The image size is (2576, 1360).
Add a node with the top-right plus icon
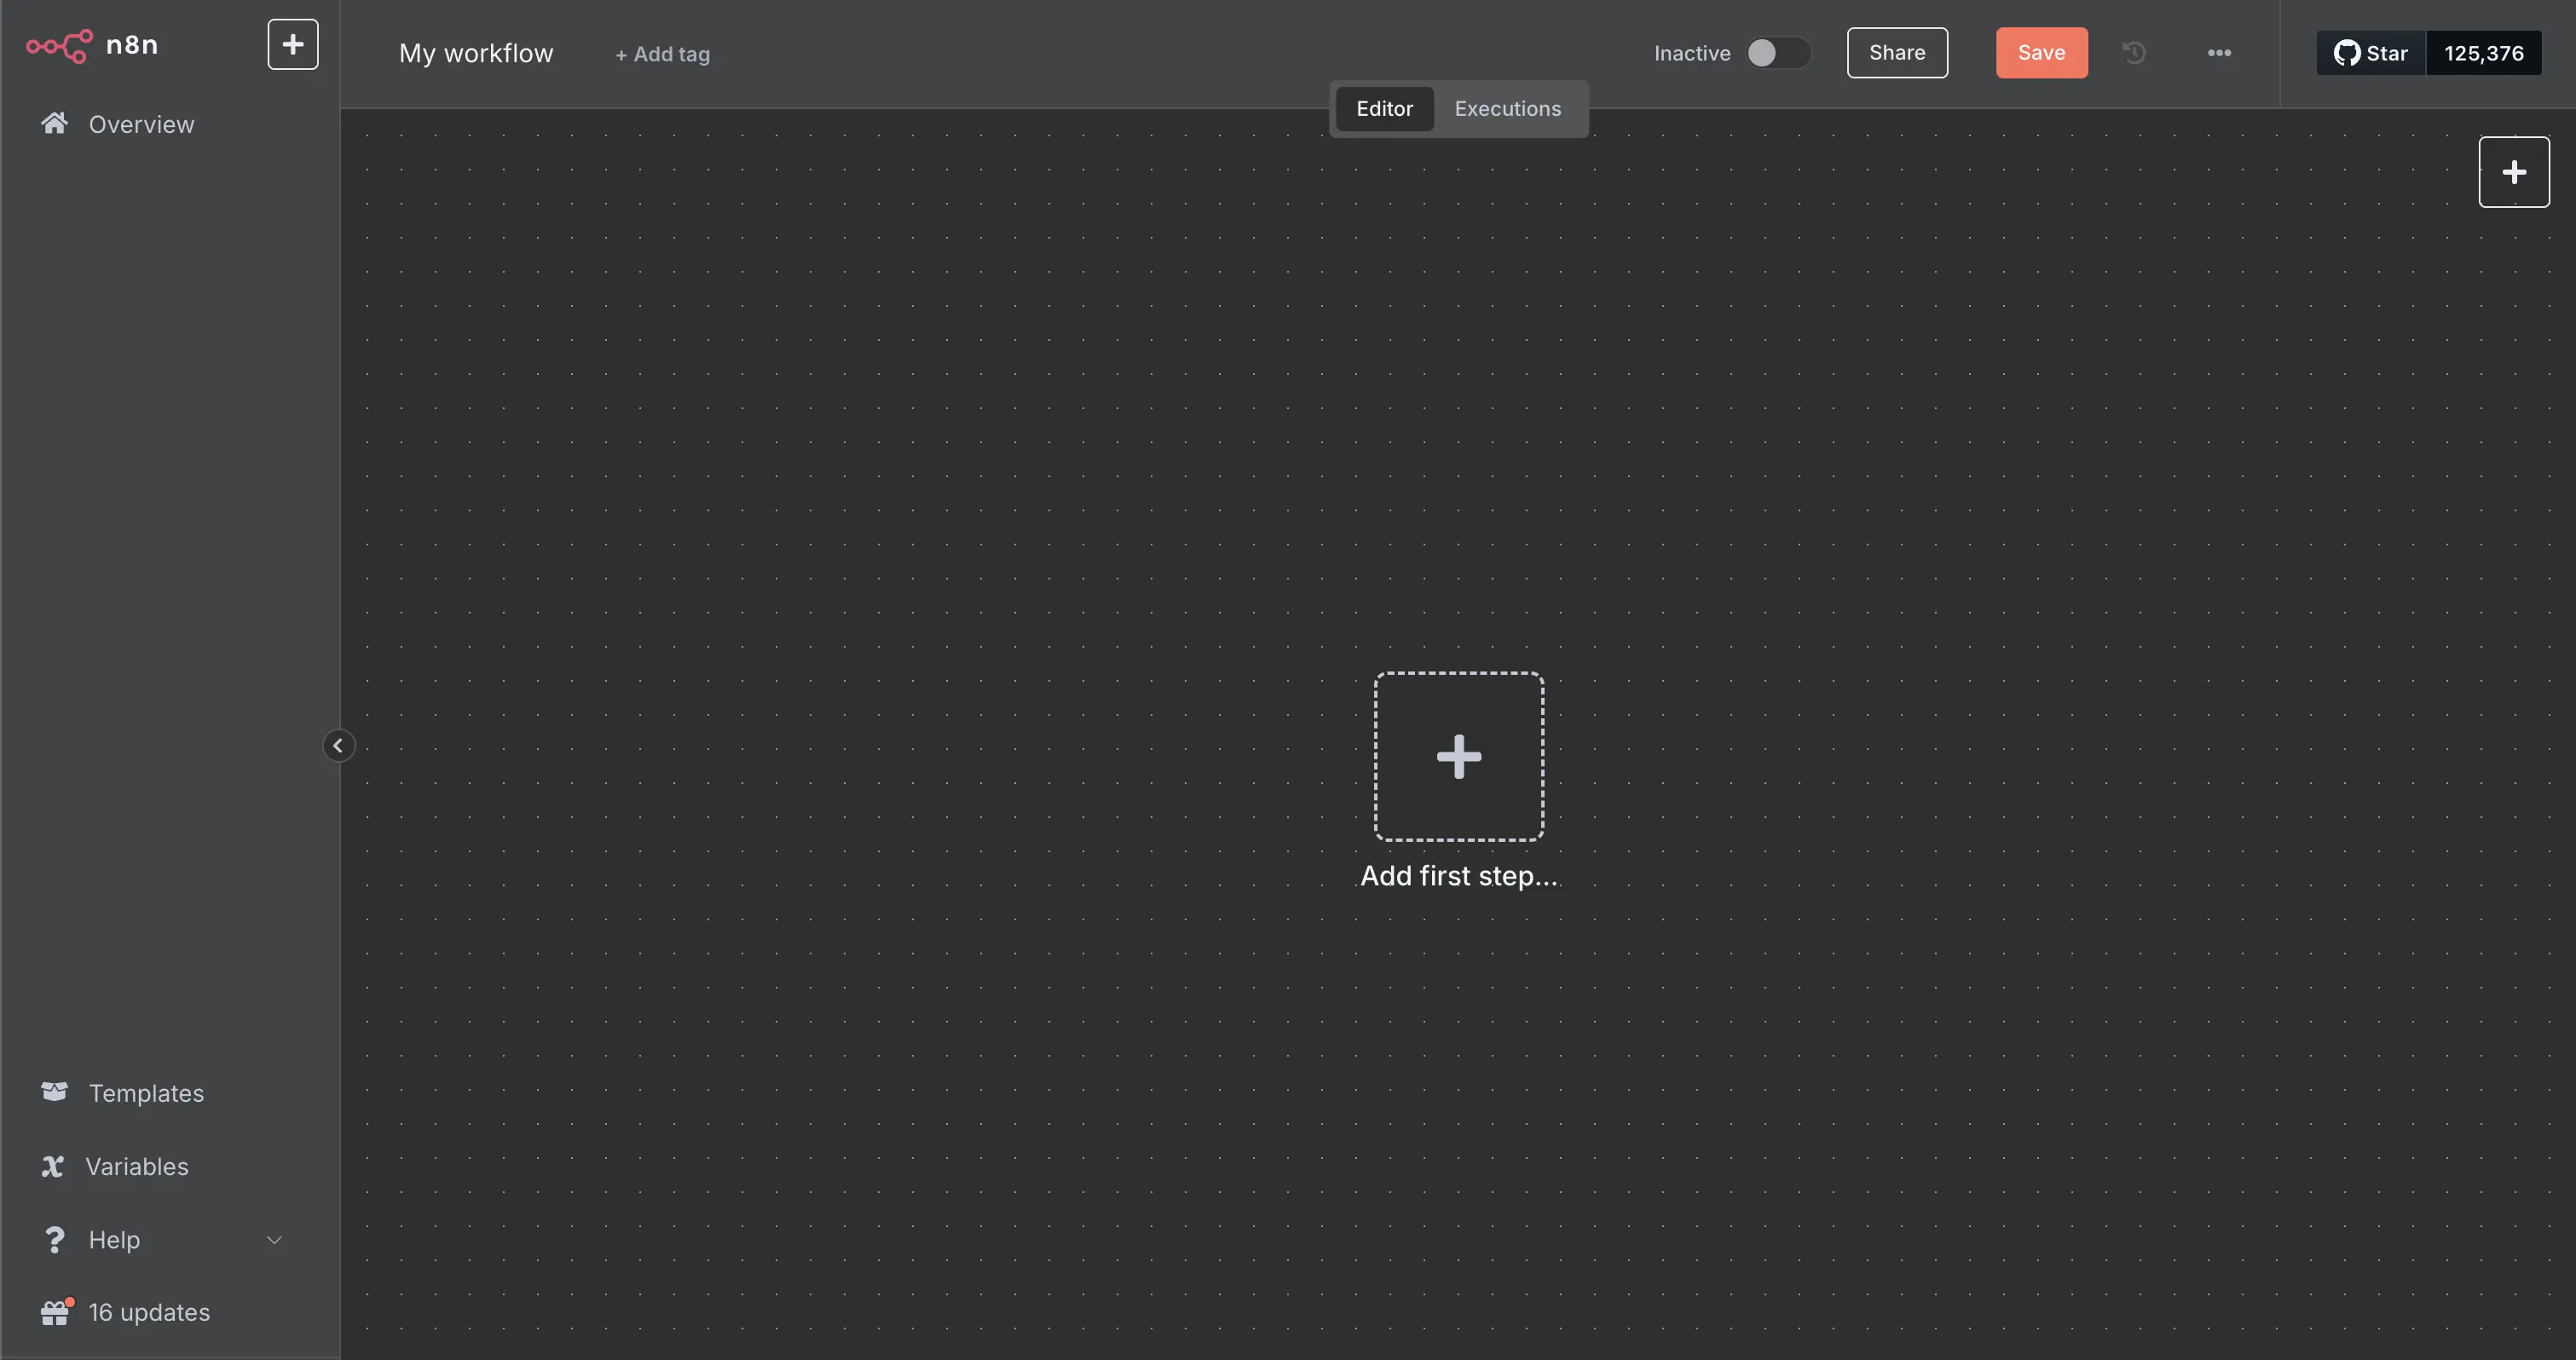pos(2514,171)
